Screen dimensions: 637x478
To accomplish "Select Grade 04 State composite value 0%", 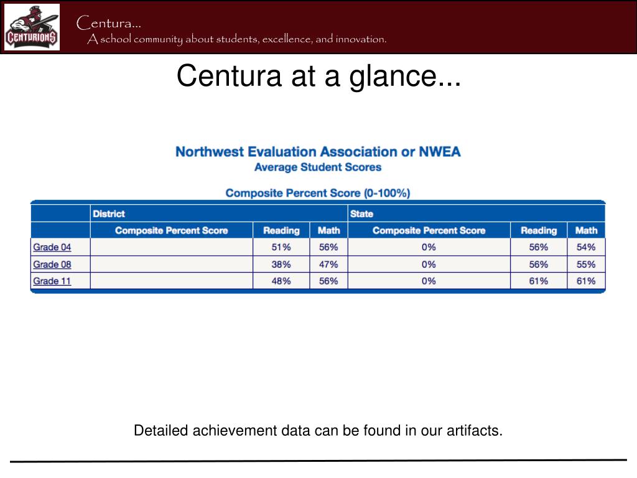I will pyautogui.click(x=429, y=247).
